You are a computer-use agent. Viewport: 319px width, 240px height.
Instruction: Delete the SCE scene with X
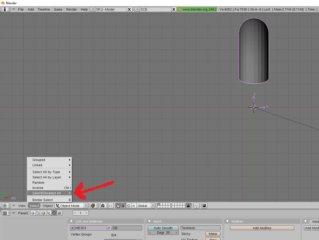[x=174, y=9]
